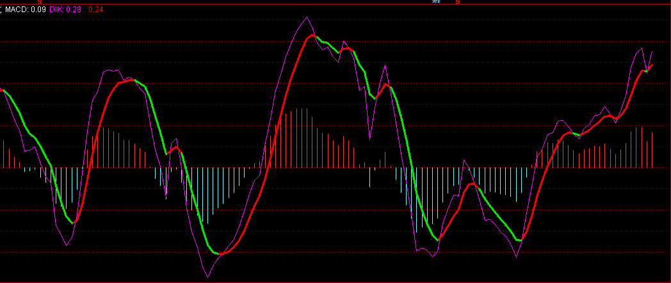Select the magenta DIK: 0.28 value label
This screenshot has width=671, height=283.
pos(65,10)
